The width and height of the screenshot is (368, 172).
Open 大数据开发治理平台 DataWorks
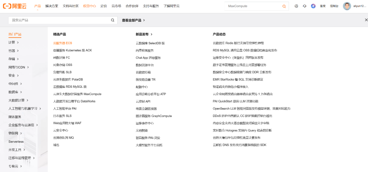tap(74, 101)
